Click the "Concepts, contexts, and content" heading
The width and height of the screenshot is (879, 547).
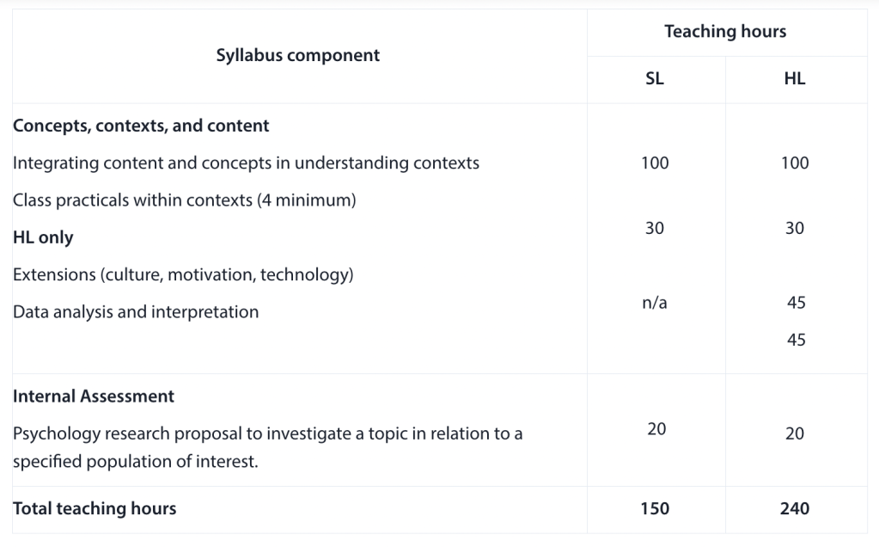click(141, 126)
